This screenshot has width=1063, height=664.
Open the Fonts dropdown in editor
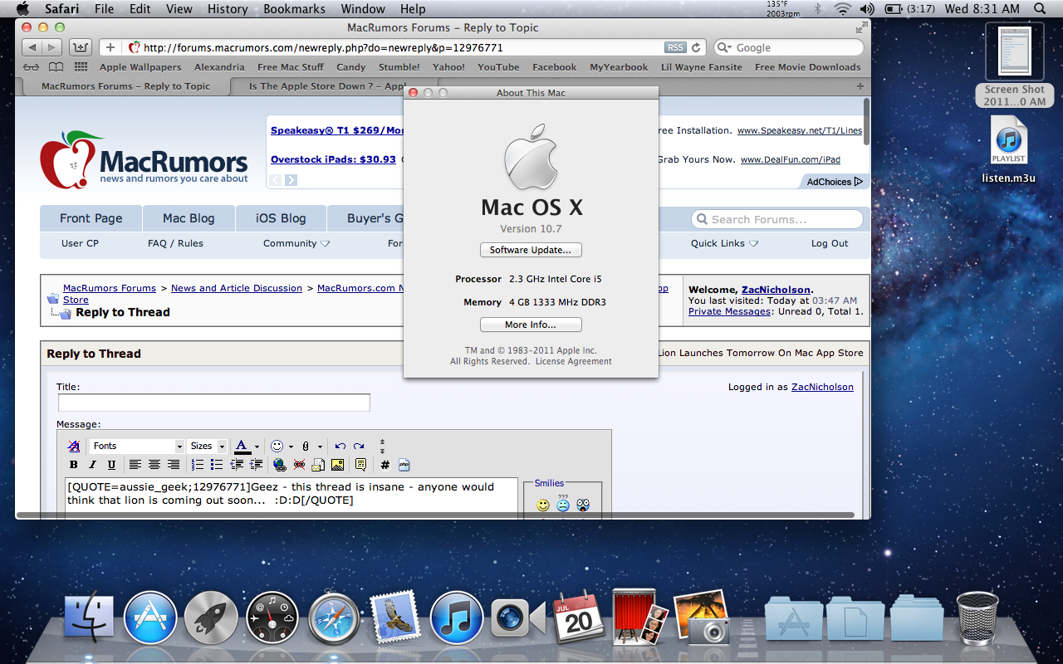137,446
